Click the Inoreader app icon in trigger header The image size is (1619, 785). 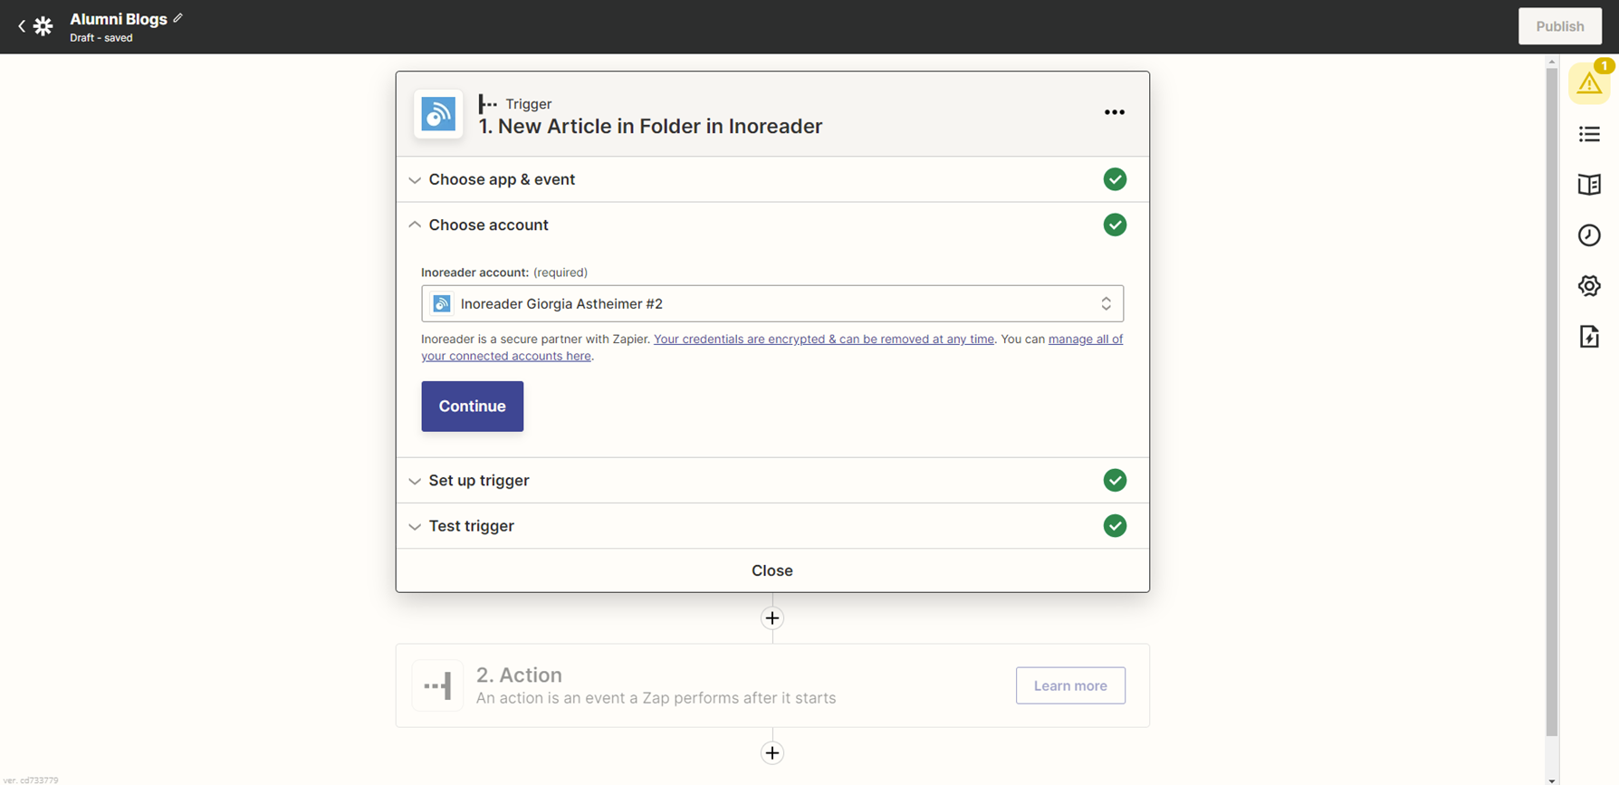coord(438,114)
